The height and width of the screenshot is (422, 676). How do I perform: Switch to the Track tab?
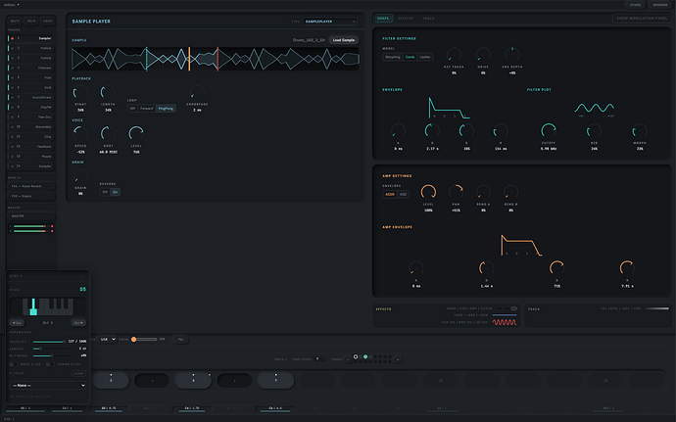[x=428, y=18]
